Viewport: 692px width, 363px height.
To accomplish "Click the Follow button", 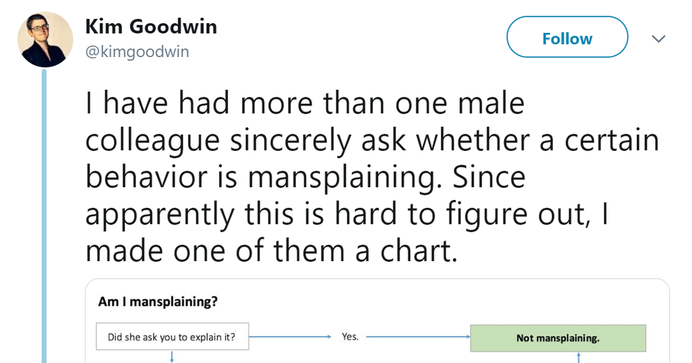I will point(567,37).
